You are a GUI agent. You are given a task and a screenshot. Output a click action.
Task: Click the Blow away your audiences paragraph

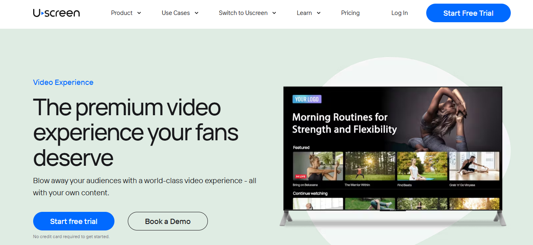[144, 186]
